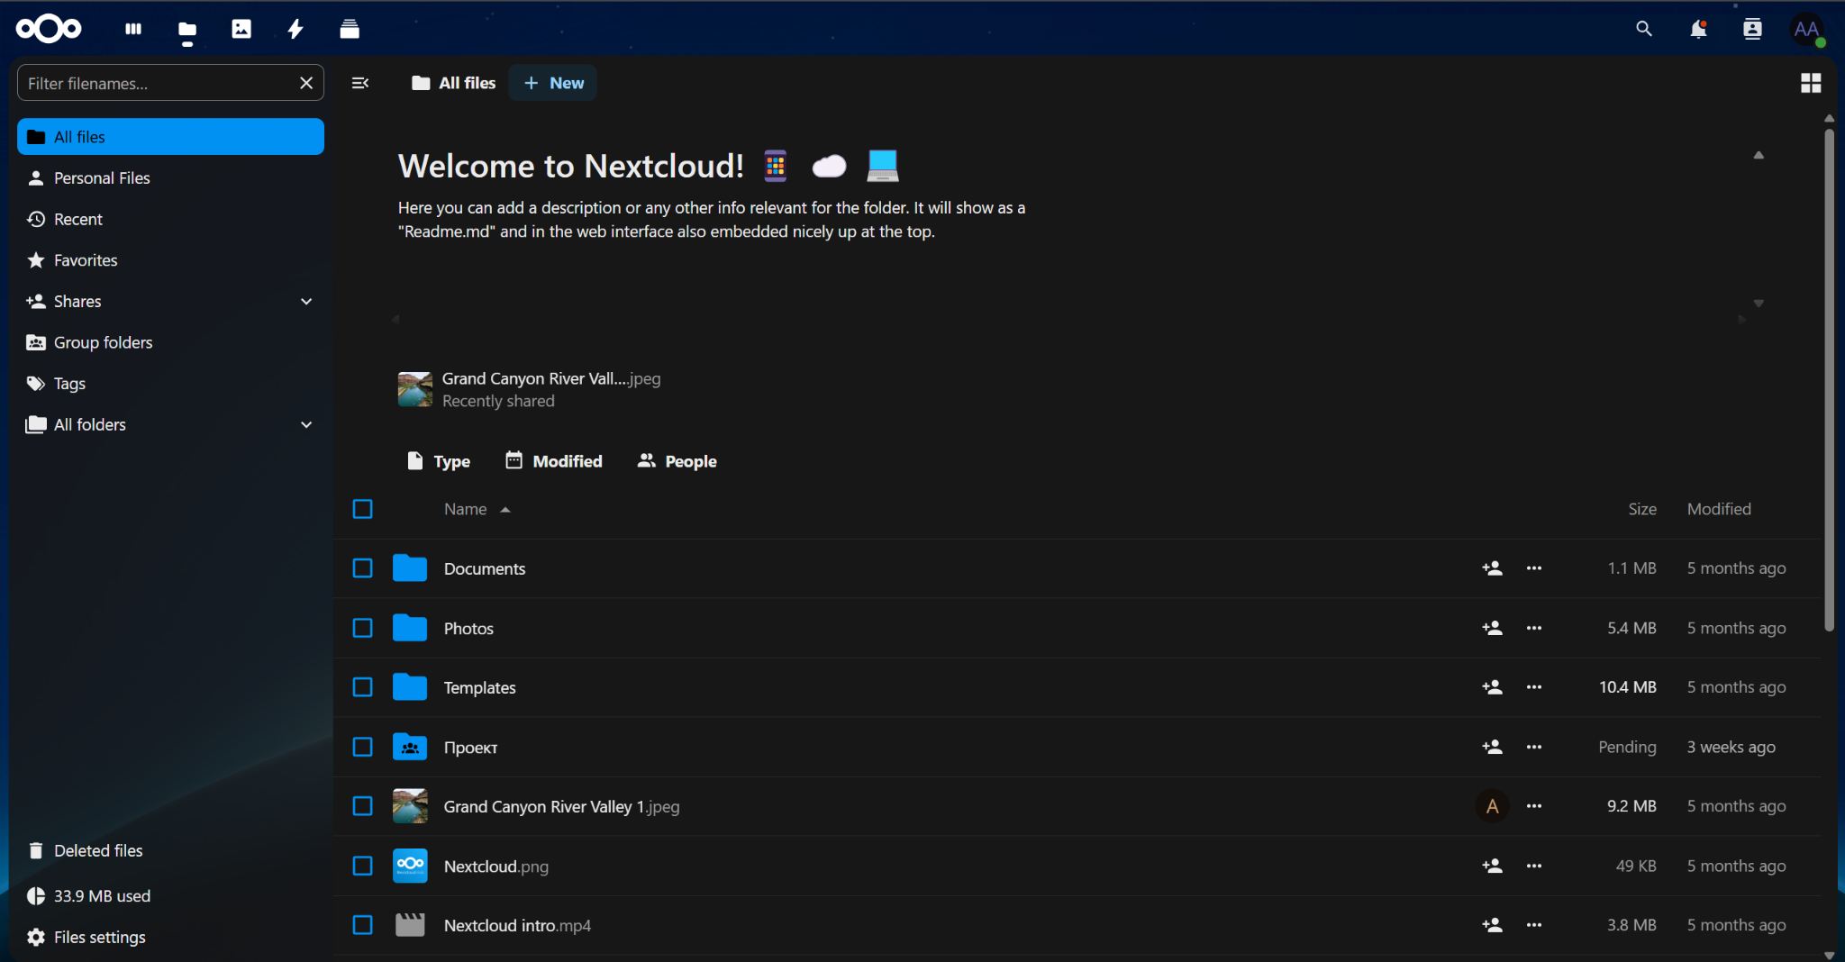Click the readme scroll-up arrow
Viewport: 1845px width, 962px height.
pos(1759,155)
